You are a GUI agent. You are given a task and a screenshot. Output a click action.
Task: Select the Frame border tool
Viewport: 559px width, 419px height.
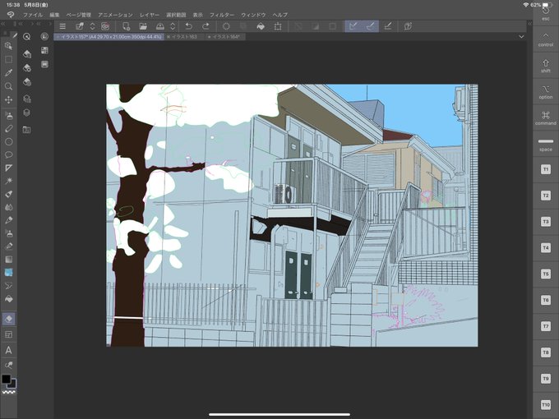pyautogui.click(x=8, y=334)
